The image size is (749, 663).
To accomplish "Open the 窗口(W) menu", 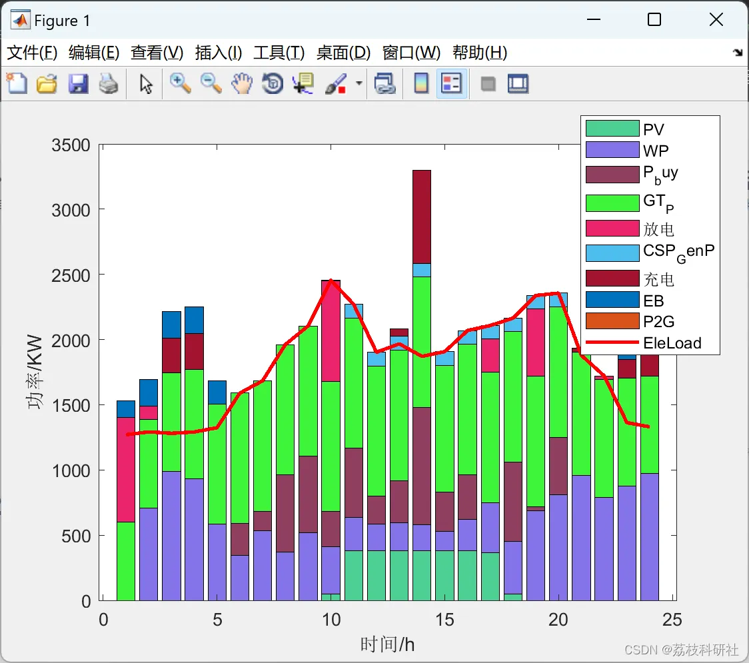I will 411,53.
